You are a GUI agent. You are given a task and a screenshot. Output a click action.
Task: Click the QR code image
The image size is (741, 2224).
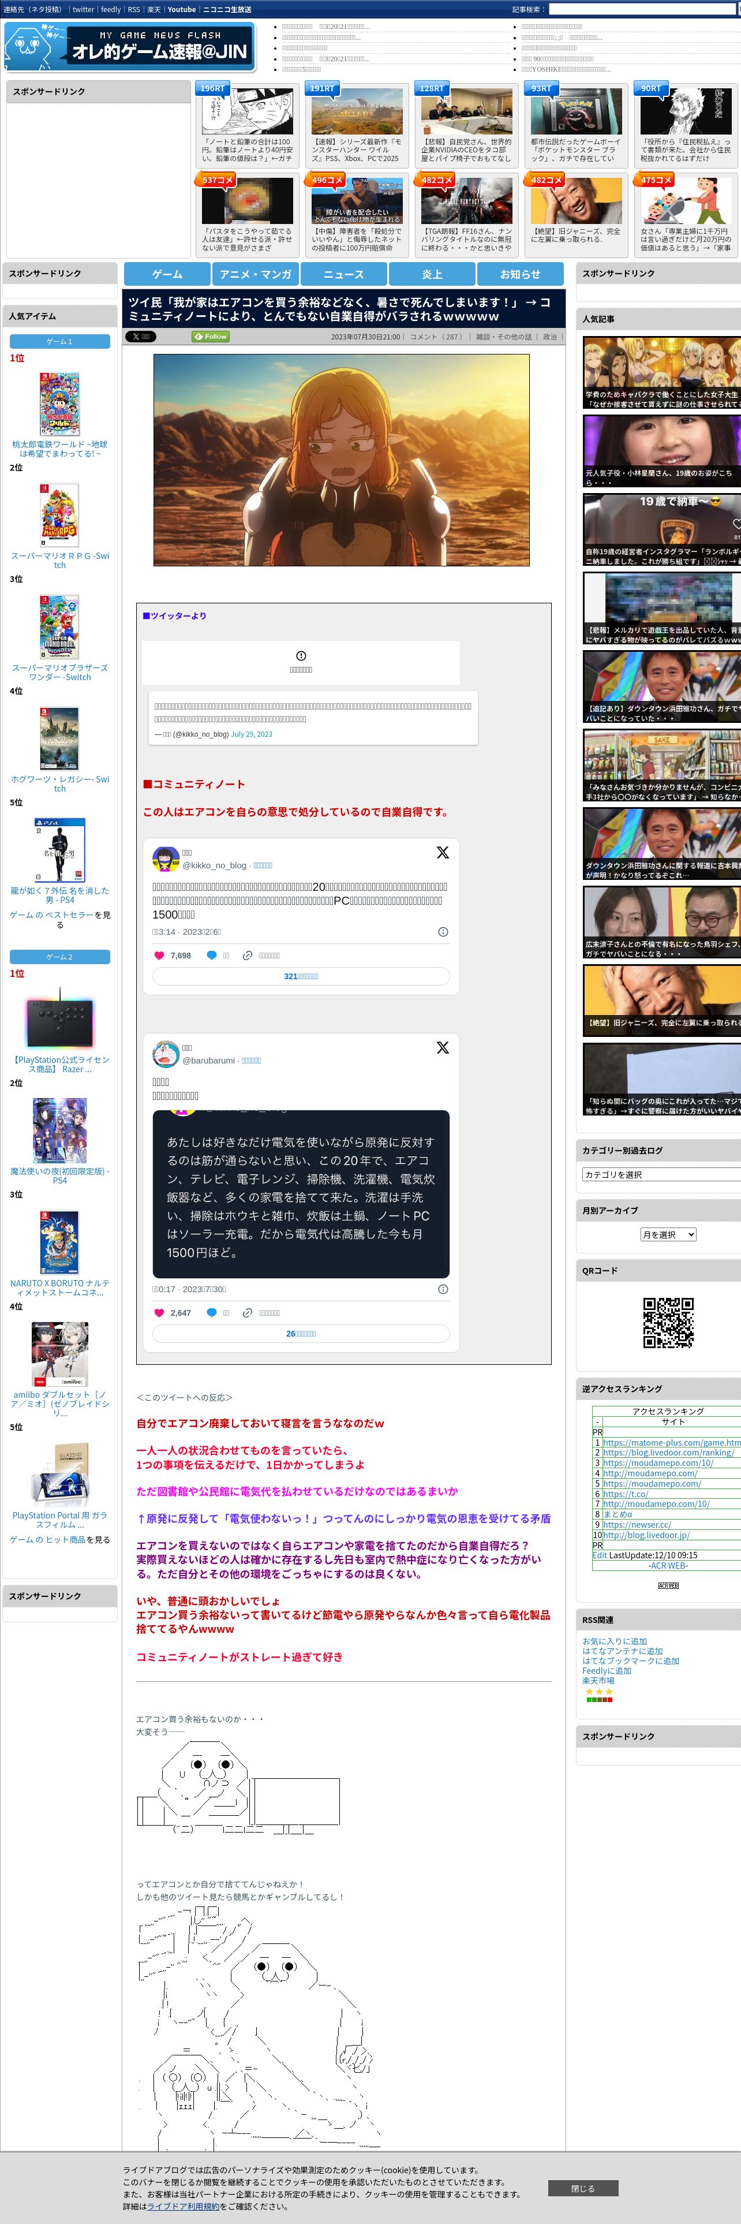click(668, 1323)
